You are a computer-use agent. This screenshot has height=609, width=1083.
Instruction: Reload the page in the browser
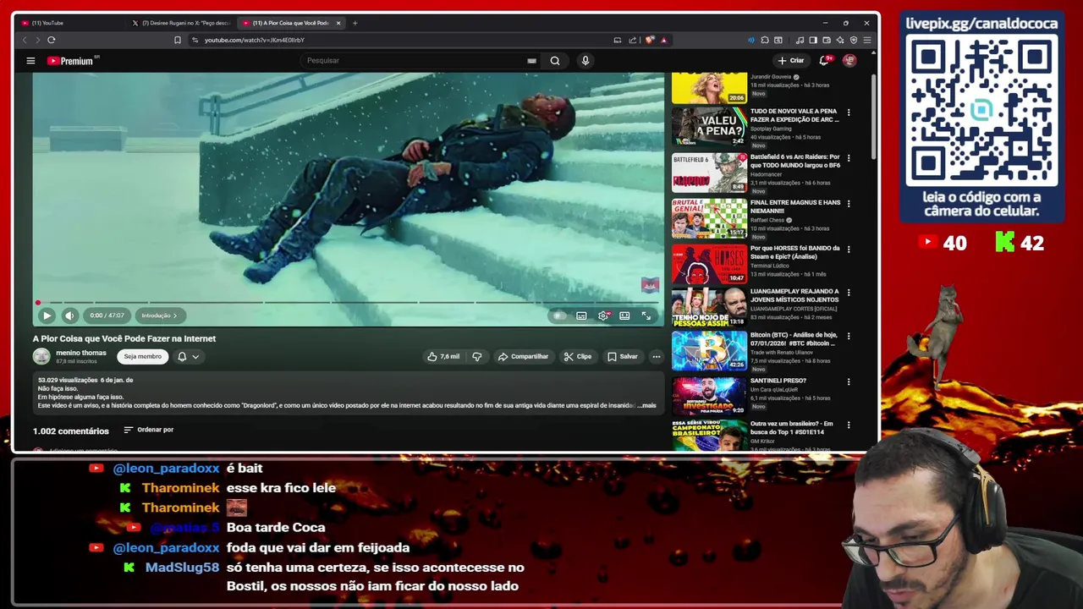pyautogui.click(x=52, y=40)
